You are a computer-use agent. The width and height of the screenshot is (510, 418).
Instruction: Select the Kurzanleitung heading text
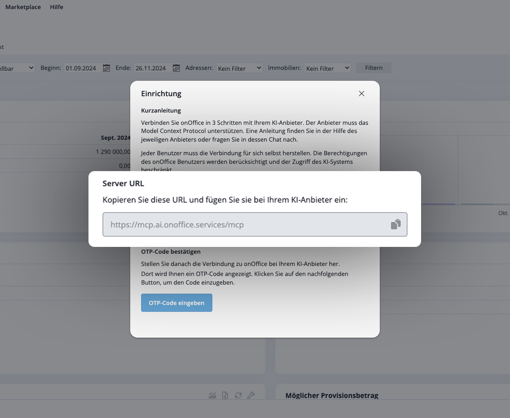pyautogui.click(x=161, y=110)
